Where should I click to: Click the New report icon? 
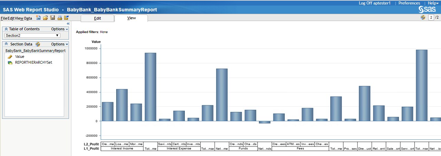(x=38, y=18)
